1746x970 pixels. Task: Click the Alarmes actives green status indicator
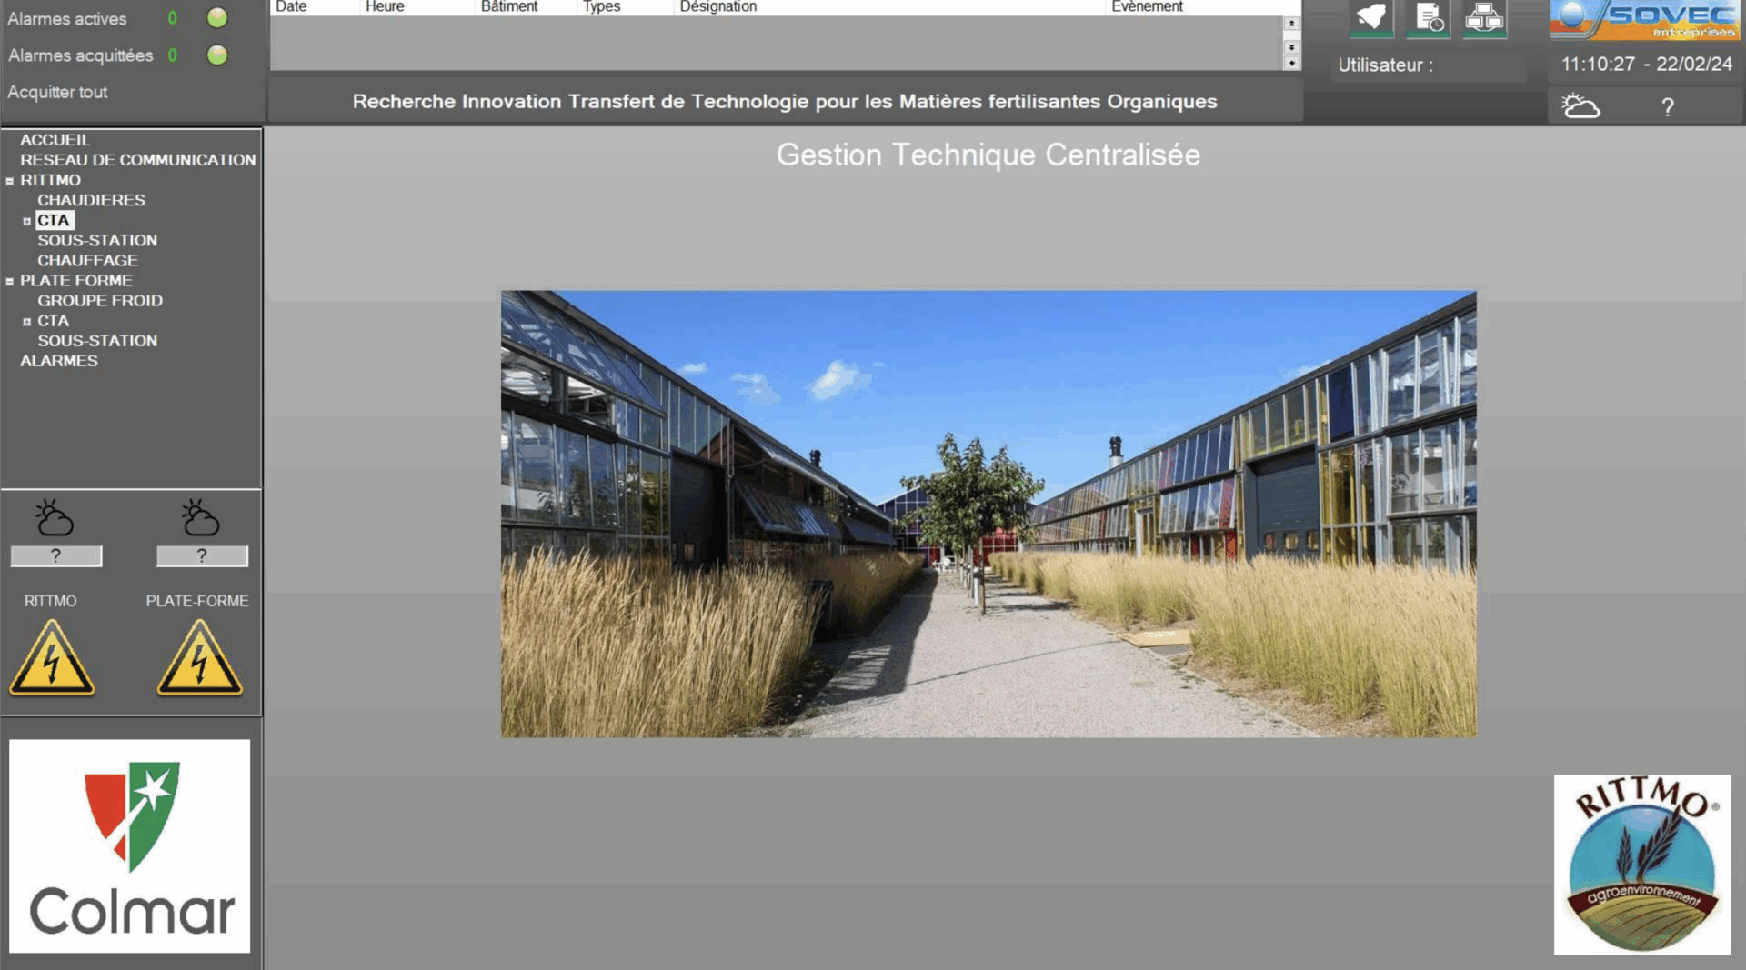pyautogui.click(x=217, y=18)
